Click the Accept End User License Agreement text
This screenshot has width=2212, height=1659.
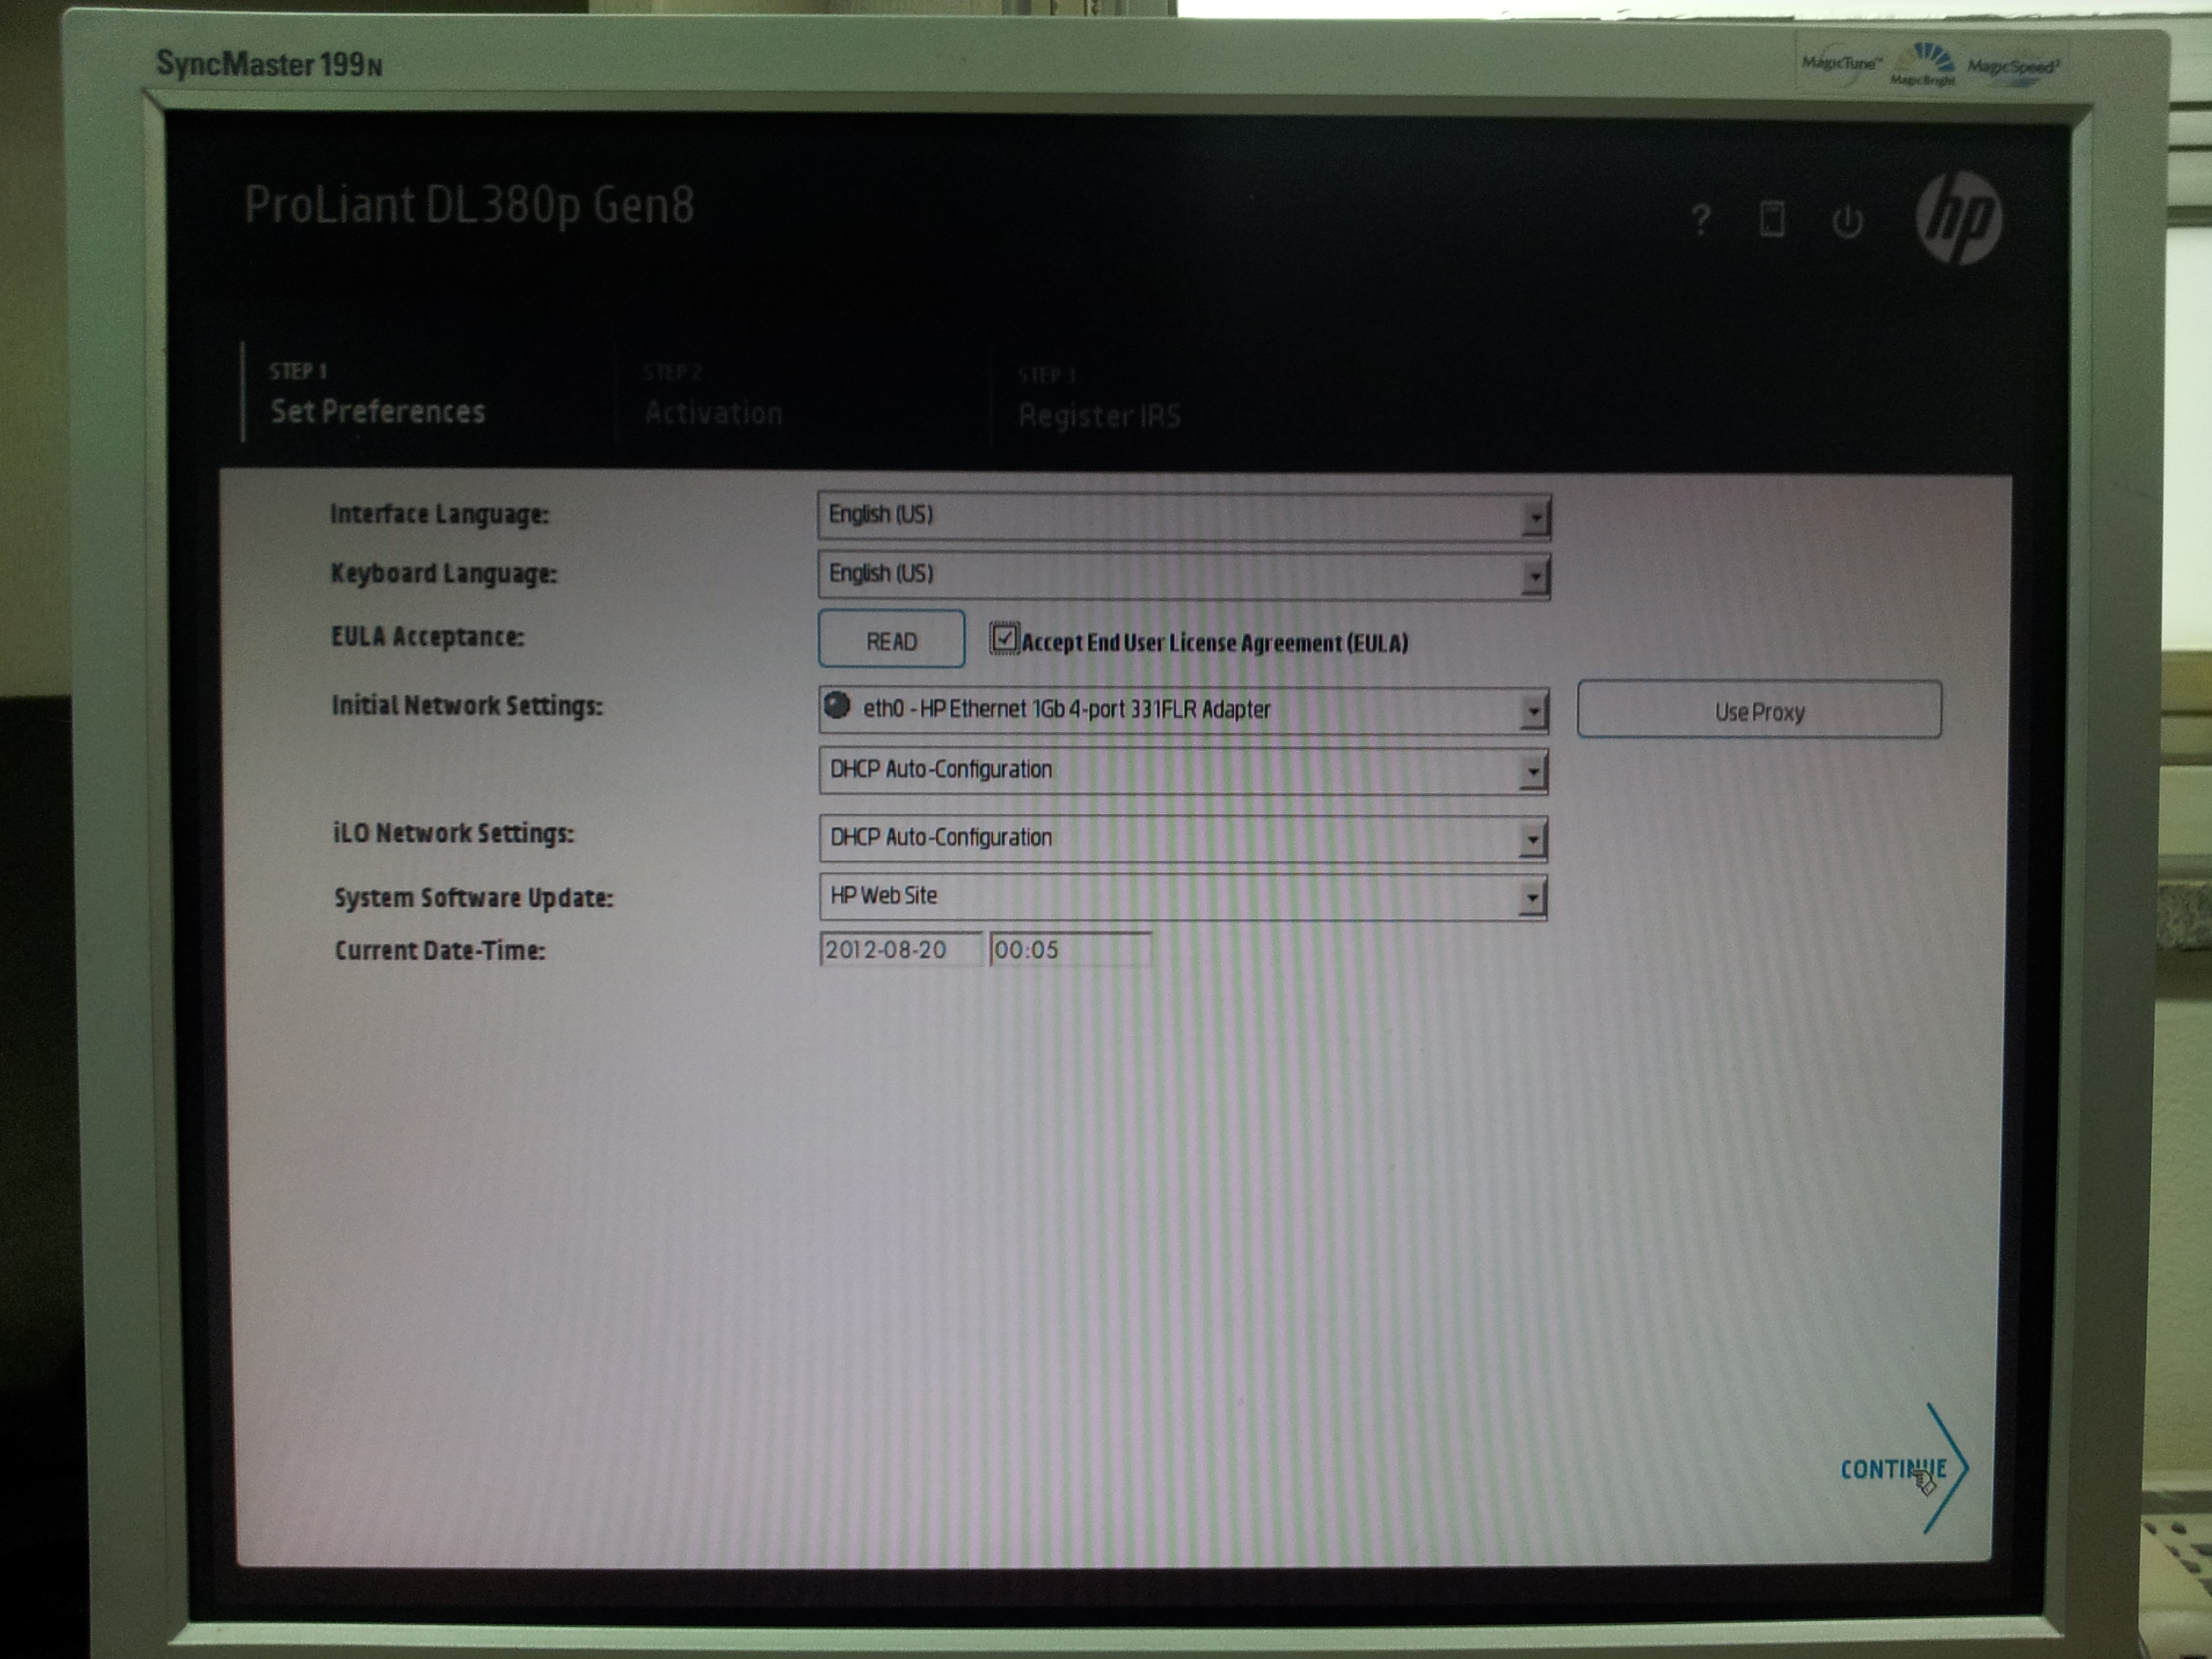[1214, 643]
